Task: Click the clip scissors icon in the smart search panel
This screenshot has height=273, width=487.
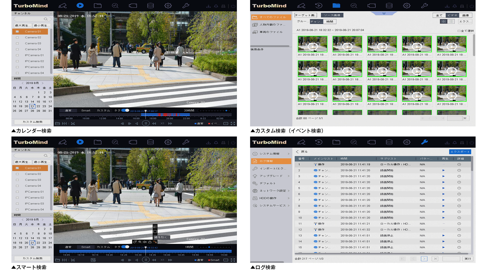Action: pyautogui.click(x=73, y=260)
